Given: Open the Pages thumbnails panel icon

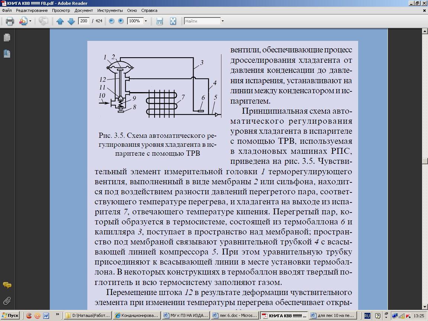Looking at the screenshot, I should click(7, 38).
